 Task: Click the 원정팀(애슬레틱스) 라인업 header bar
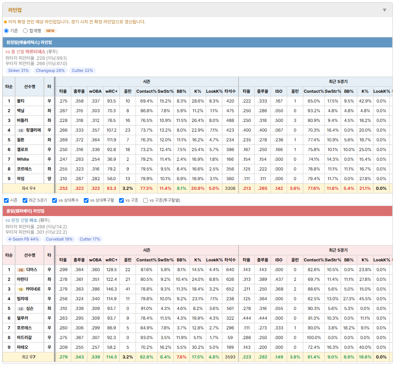[x=197, y=42]
